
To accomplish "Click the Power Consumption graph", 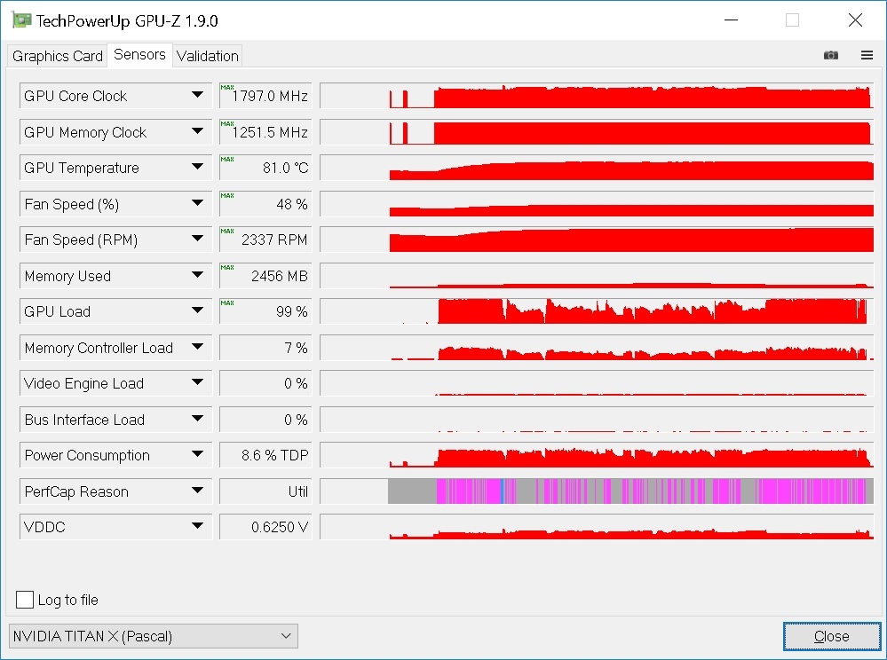I will (597, 455).
